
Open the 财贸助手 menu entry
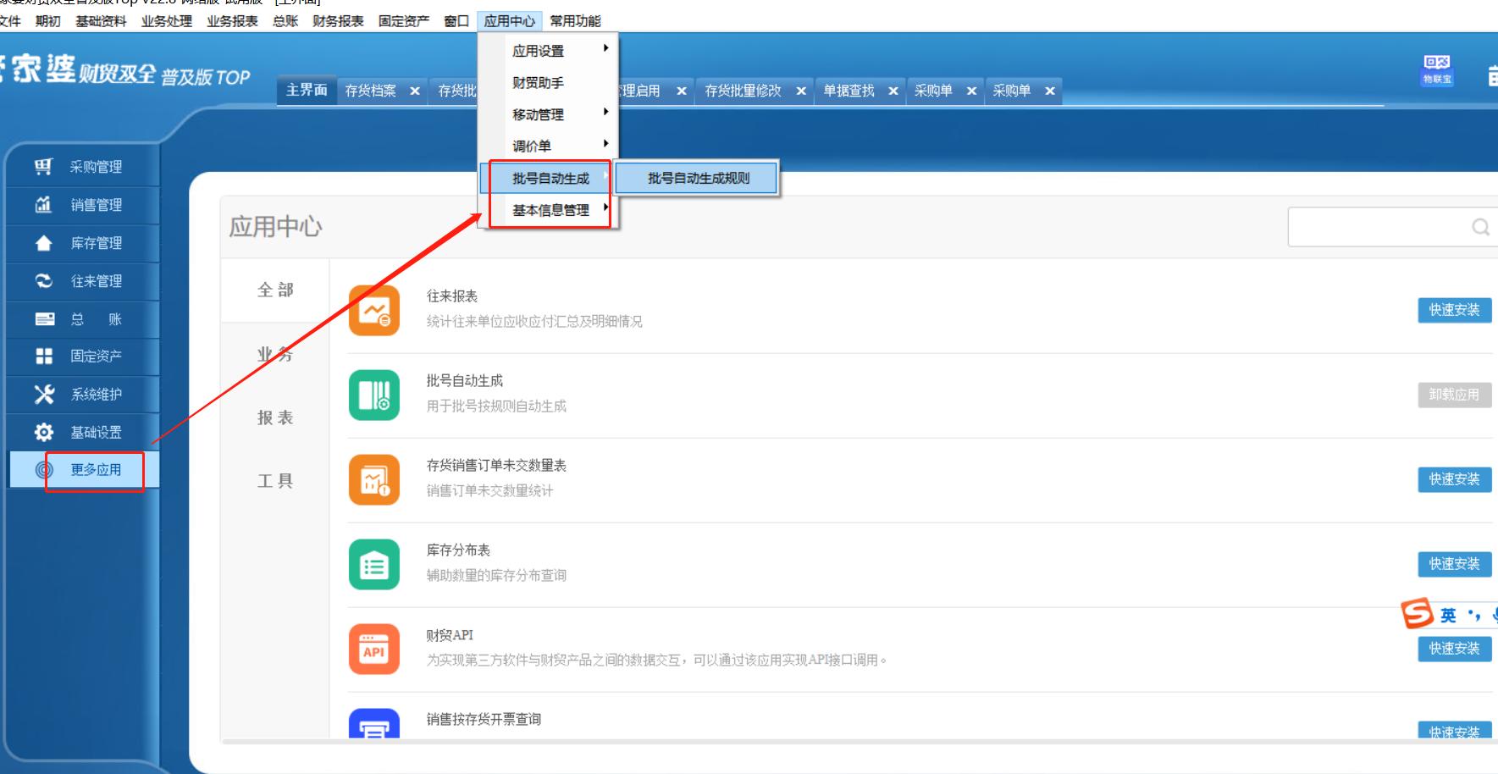pyautogui.click(x=538, y=82)
